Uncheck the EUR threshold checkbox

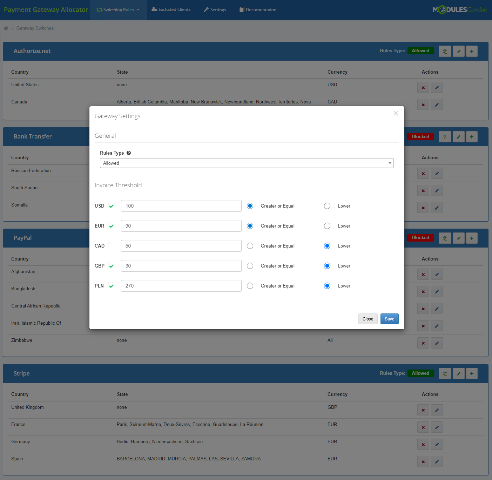[x=111, y=226]
